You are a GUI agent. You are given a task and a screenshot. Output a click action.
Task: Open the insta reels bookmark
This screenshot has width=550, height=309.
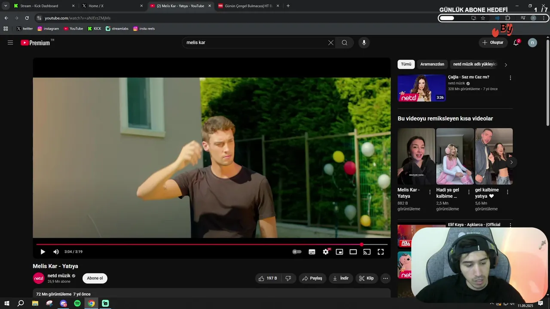click(x=144, y=29)
